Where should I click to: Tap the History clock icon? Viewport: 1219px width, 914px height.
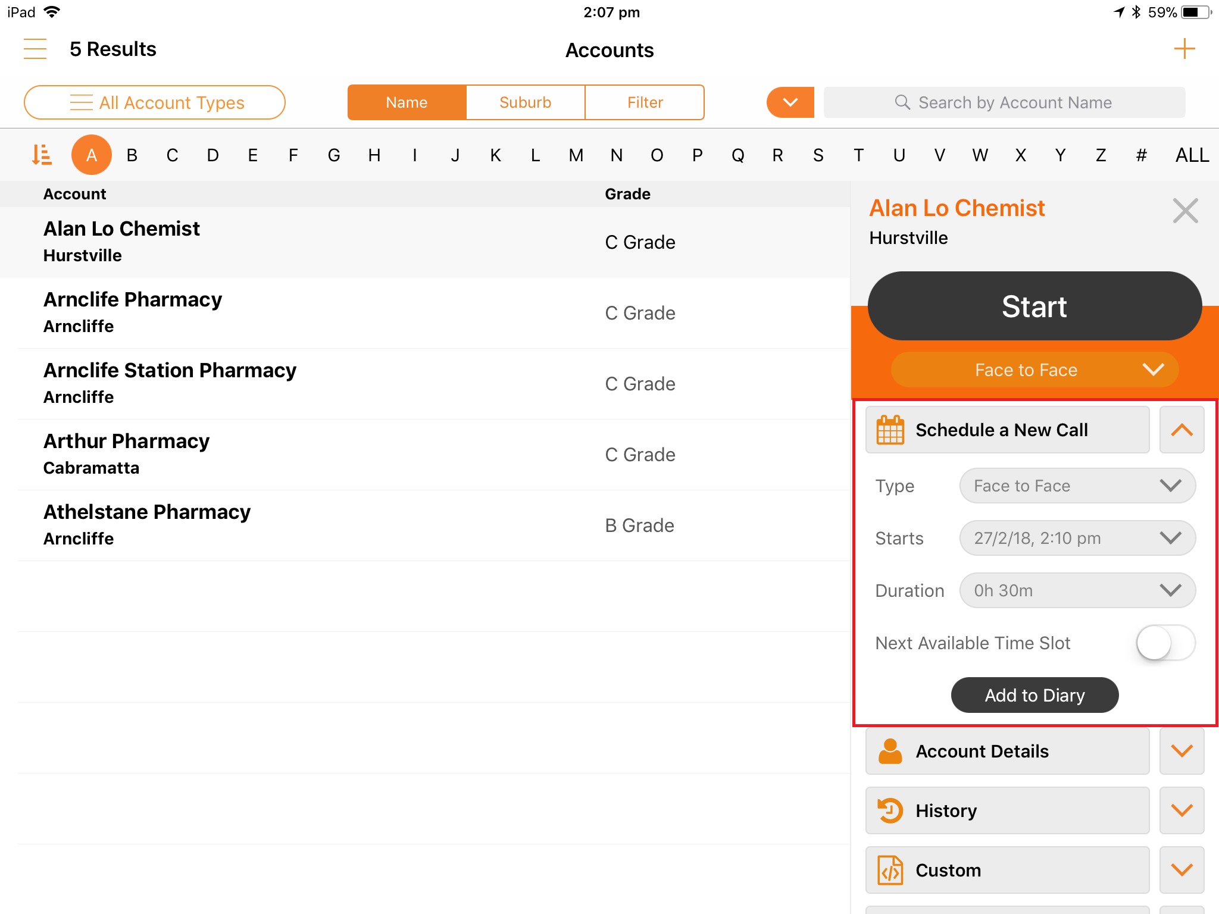tap(890, 810)
